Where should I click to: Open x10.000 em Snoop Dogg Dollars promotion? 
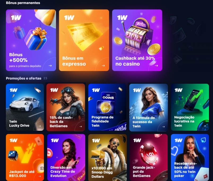[x=107, y=157]
